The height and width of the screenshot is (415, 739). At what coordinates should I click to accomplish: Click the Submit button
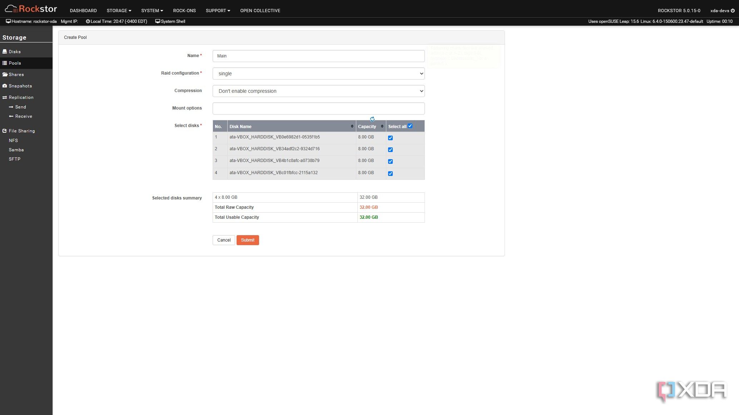(x=248, y=240)
